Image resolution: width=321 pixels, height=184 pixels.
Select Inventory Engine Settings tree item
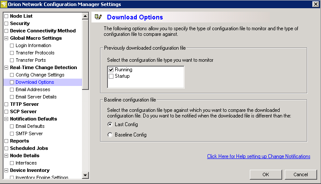click(42, 177)
